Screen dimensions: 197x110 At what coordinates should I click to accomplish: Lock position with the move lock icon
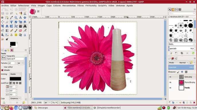click(182, 72)
